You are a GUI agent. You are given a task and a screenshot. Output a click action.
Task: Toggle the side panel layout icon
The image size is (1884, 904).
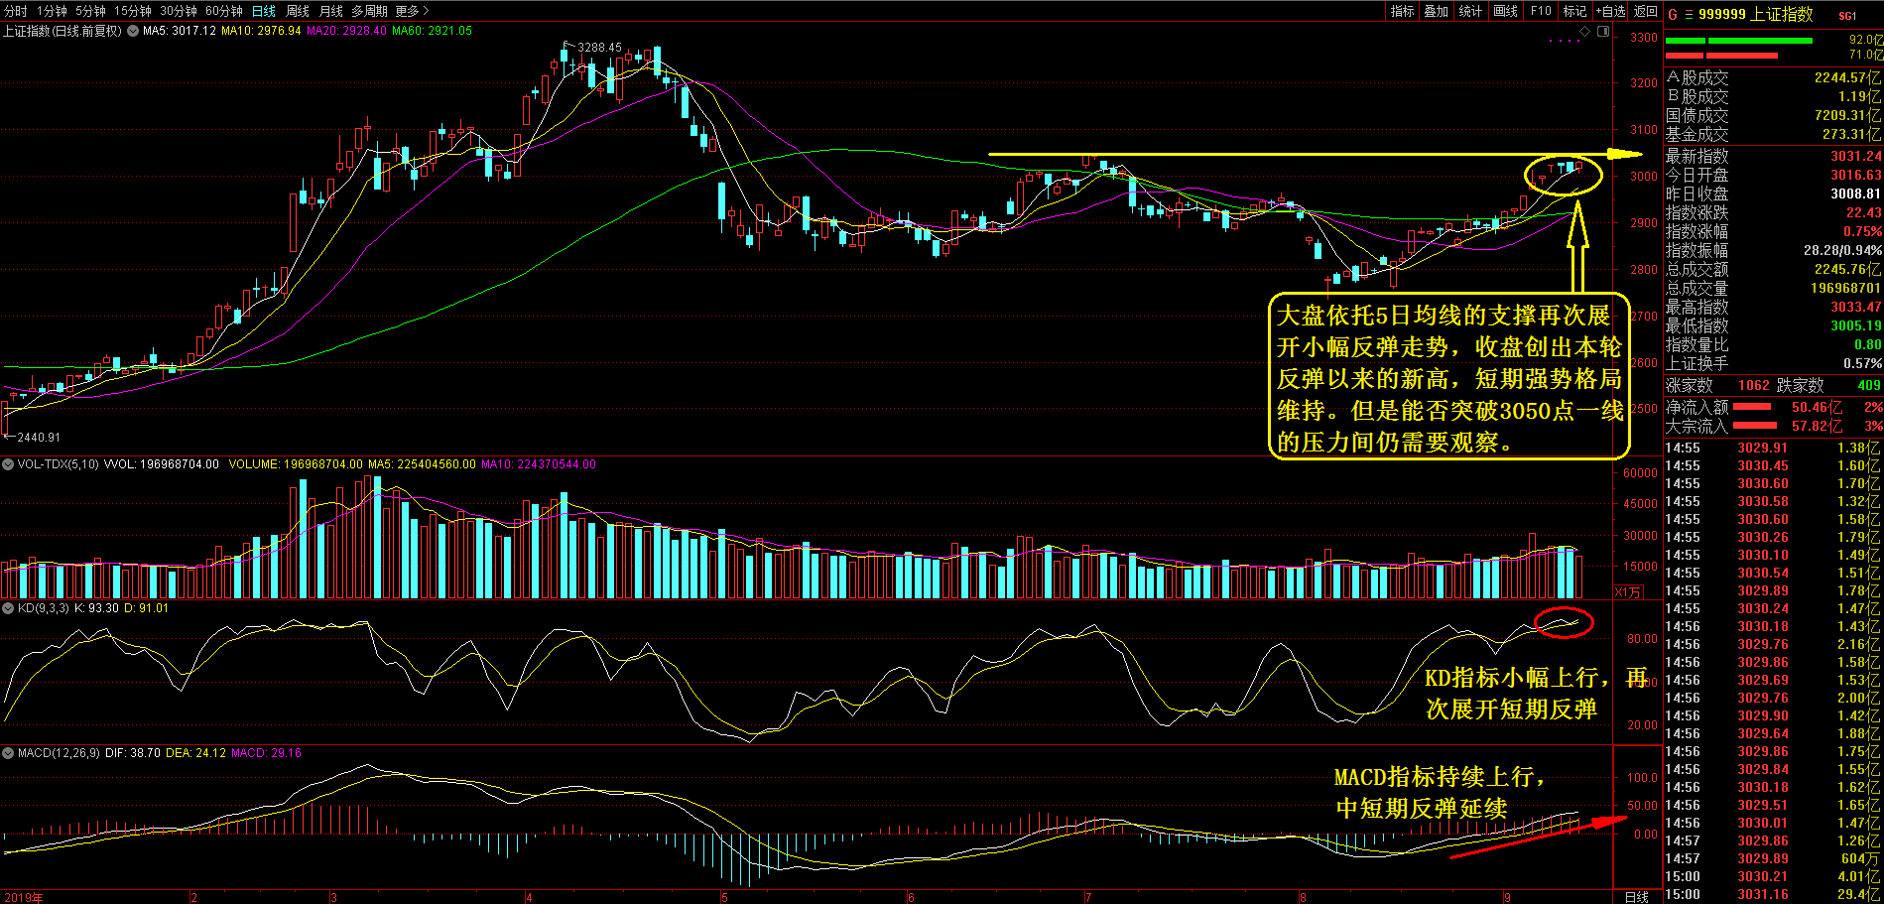pos(1602,32)
